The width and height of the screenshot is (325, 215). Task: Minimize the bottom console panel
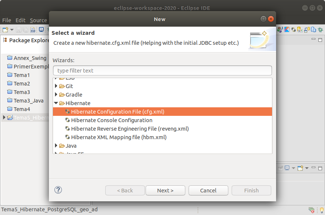click(314, 168)
